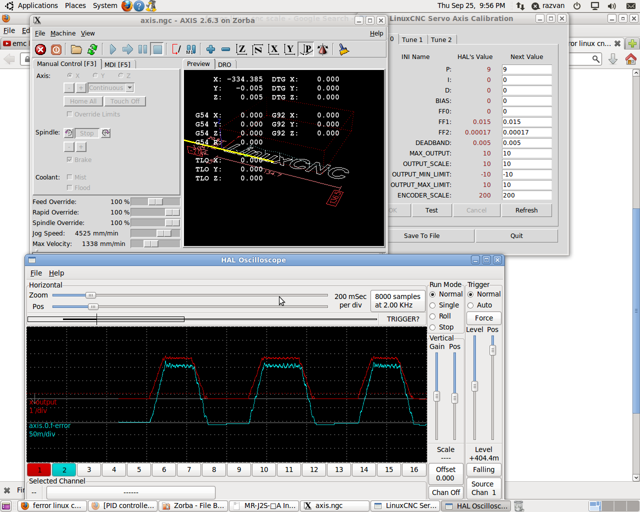
Task: Open the Continuous jog increment dropdown
Action: pyautogui.click(x=130, y=87)
